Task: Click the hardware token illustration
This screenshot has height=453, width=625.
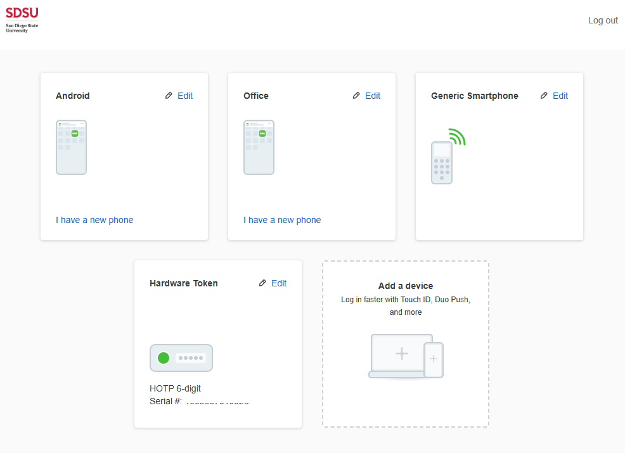Action: coord(181,358)
